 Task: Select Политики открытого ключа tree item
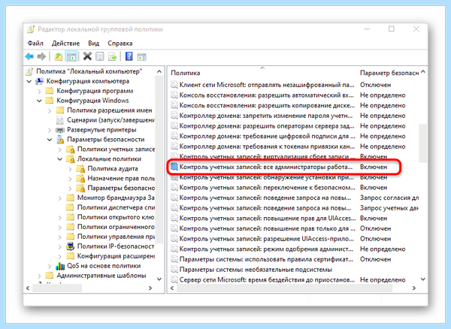click(116, 217)
